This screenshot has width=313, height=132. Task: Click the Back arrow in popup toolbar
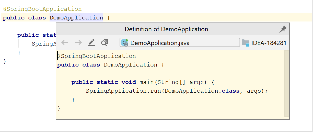tap(65, 42)
